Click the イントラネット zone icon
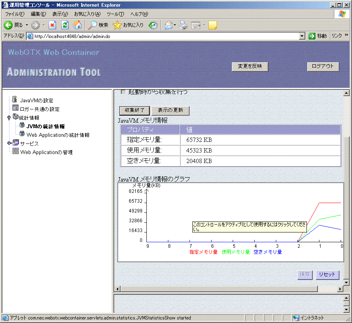 [x=296, y=318]
